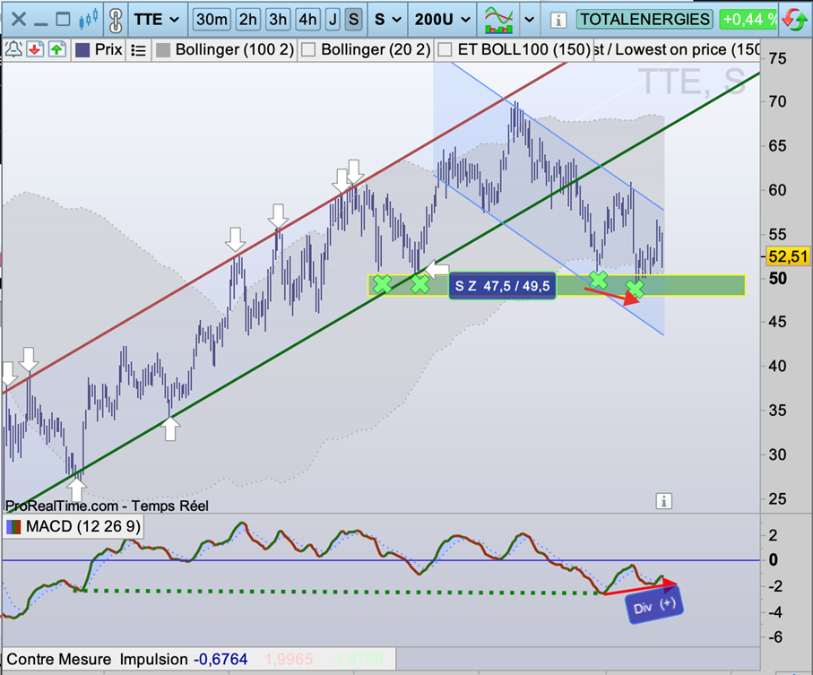The width and height of the screenshot is (813, 675).
Task: Click the Contre Mesure Impulsion text
Action: [x=97, y=659]
